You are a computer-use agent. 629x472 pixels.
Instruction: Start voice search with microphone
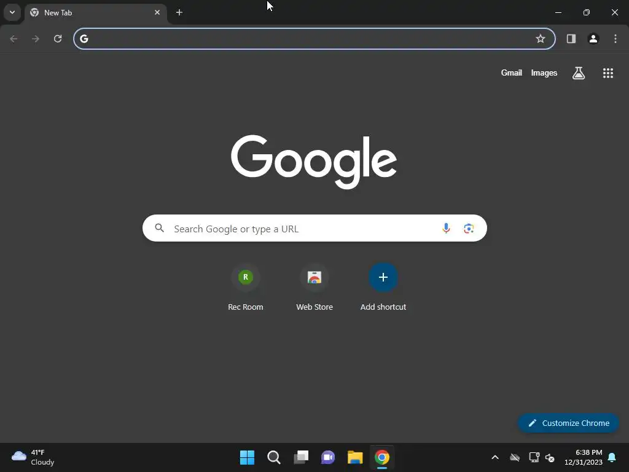point(446,229)
